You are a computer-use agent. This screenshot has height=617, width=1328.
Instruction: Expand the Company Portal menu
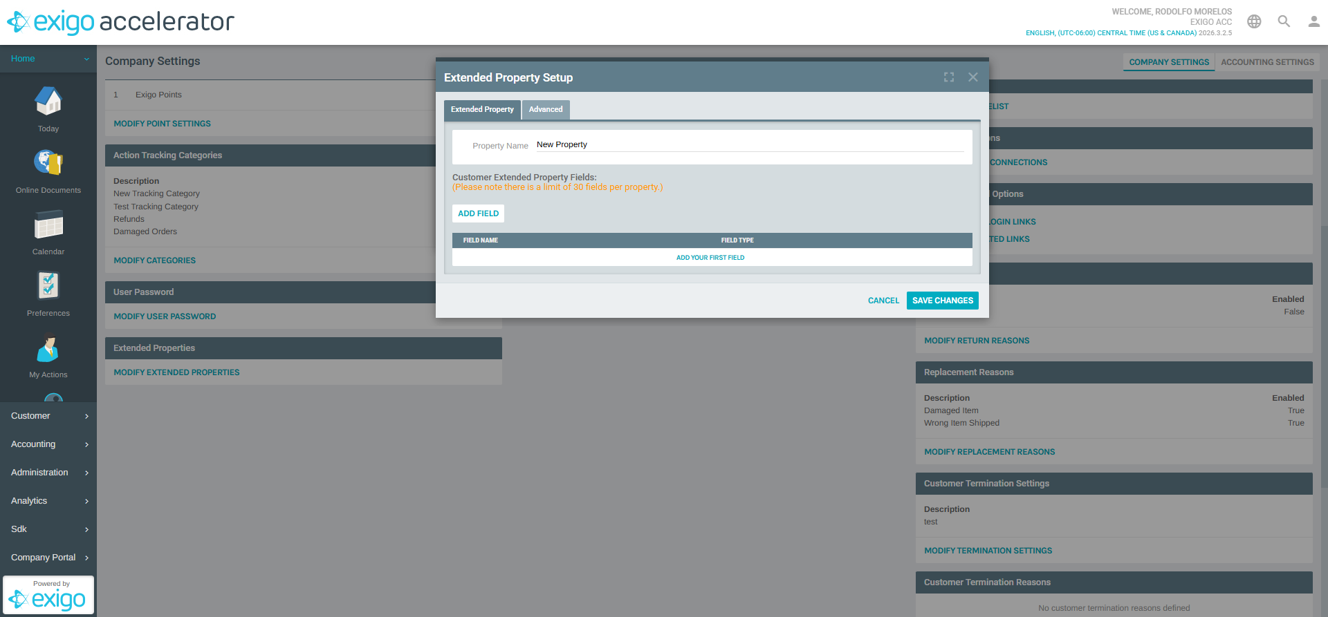click(48, 558)
